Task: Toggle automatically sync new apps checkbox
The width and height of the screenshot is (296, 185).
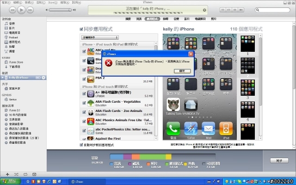Action: click(81, 145)
